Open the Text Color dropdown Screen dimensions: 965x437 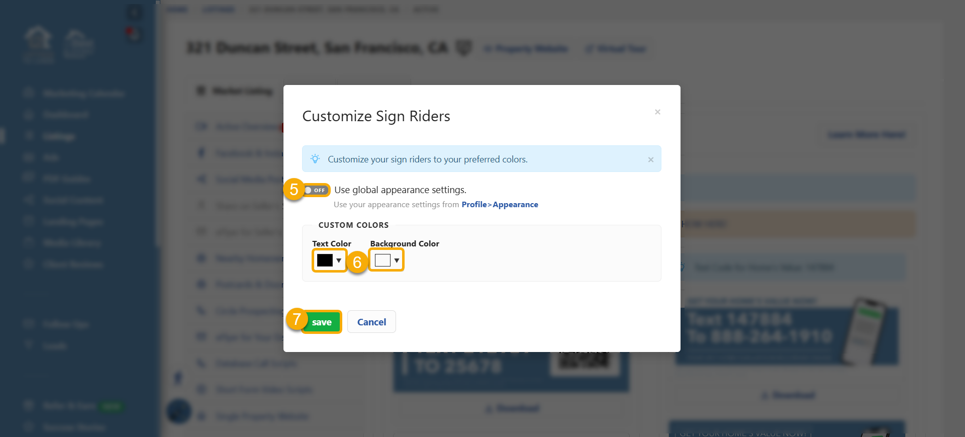coord(338,260)
